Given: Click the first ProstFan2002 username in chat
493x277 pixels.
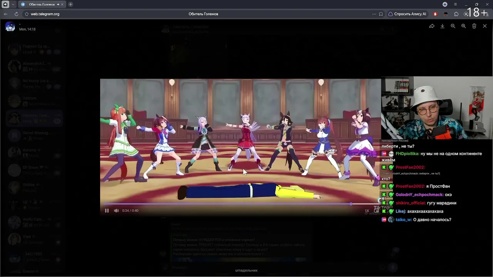Looking at the screenshot, I should coord(410,167).
